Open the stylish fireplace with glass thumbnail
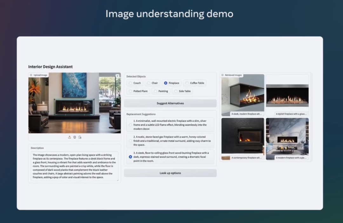The height and width of the screenshot is (223, 343). click(x=287, y=95)
